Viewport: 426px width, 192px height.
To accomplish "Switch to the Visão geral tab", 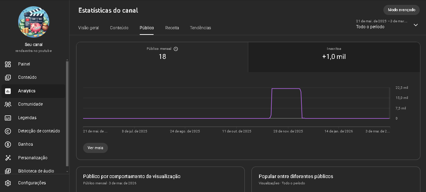I will click(x=88, y=28).
